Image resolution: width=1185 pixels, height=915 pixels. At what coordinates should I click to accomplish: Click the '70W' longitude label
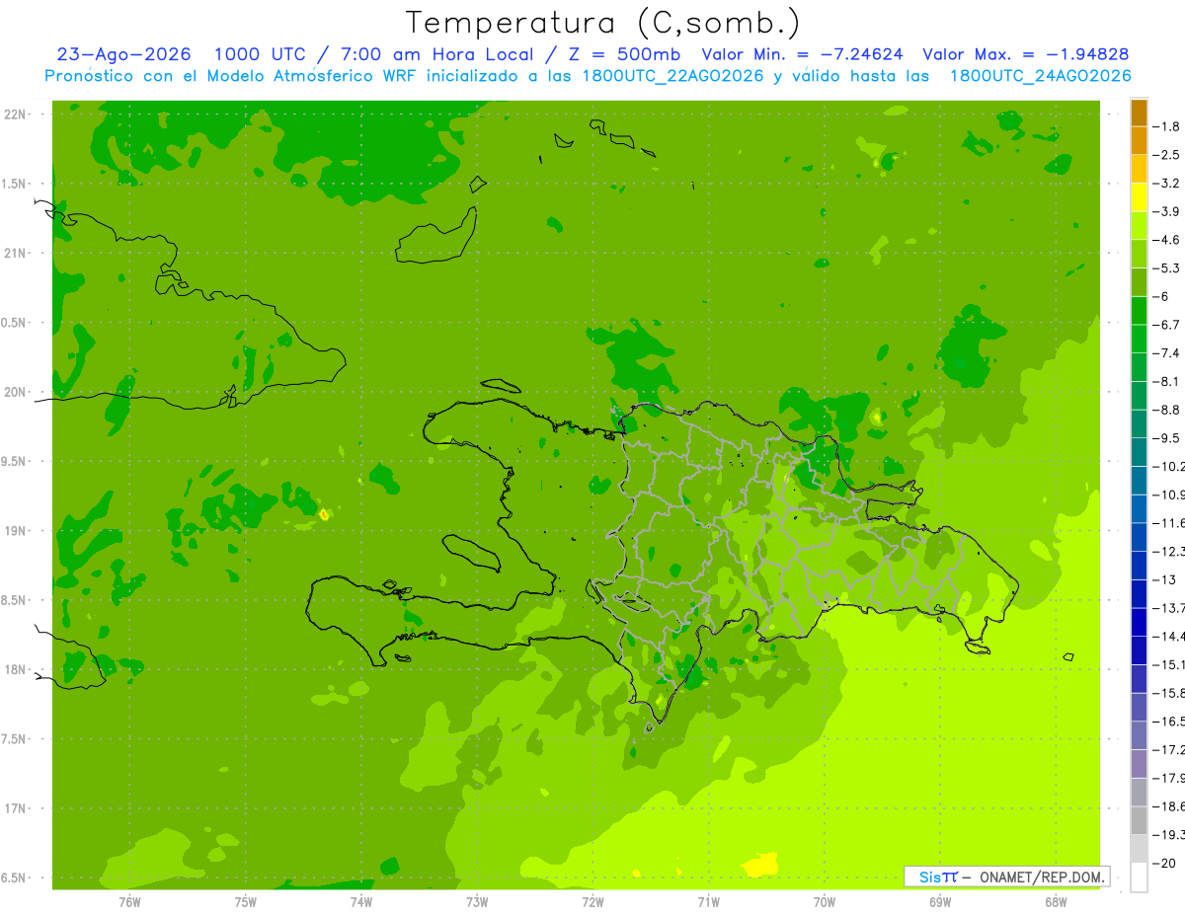(825, 902)
